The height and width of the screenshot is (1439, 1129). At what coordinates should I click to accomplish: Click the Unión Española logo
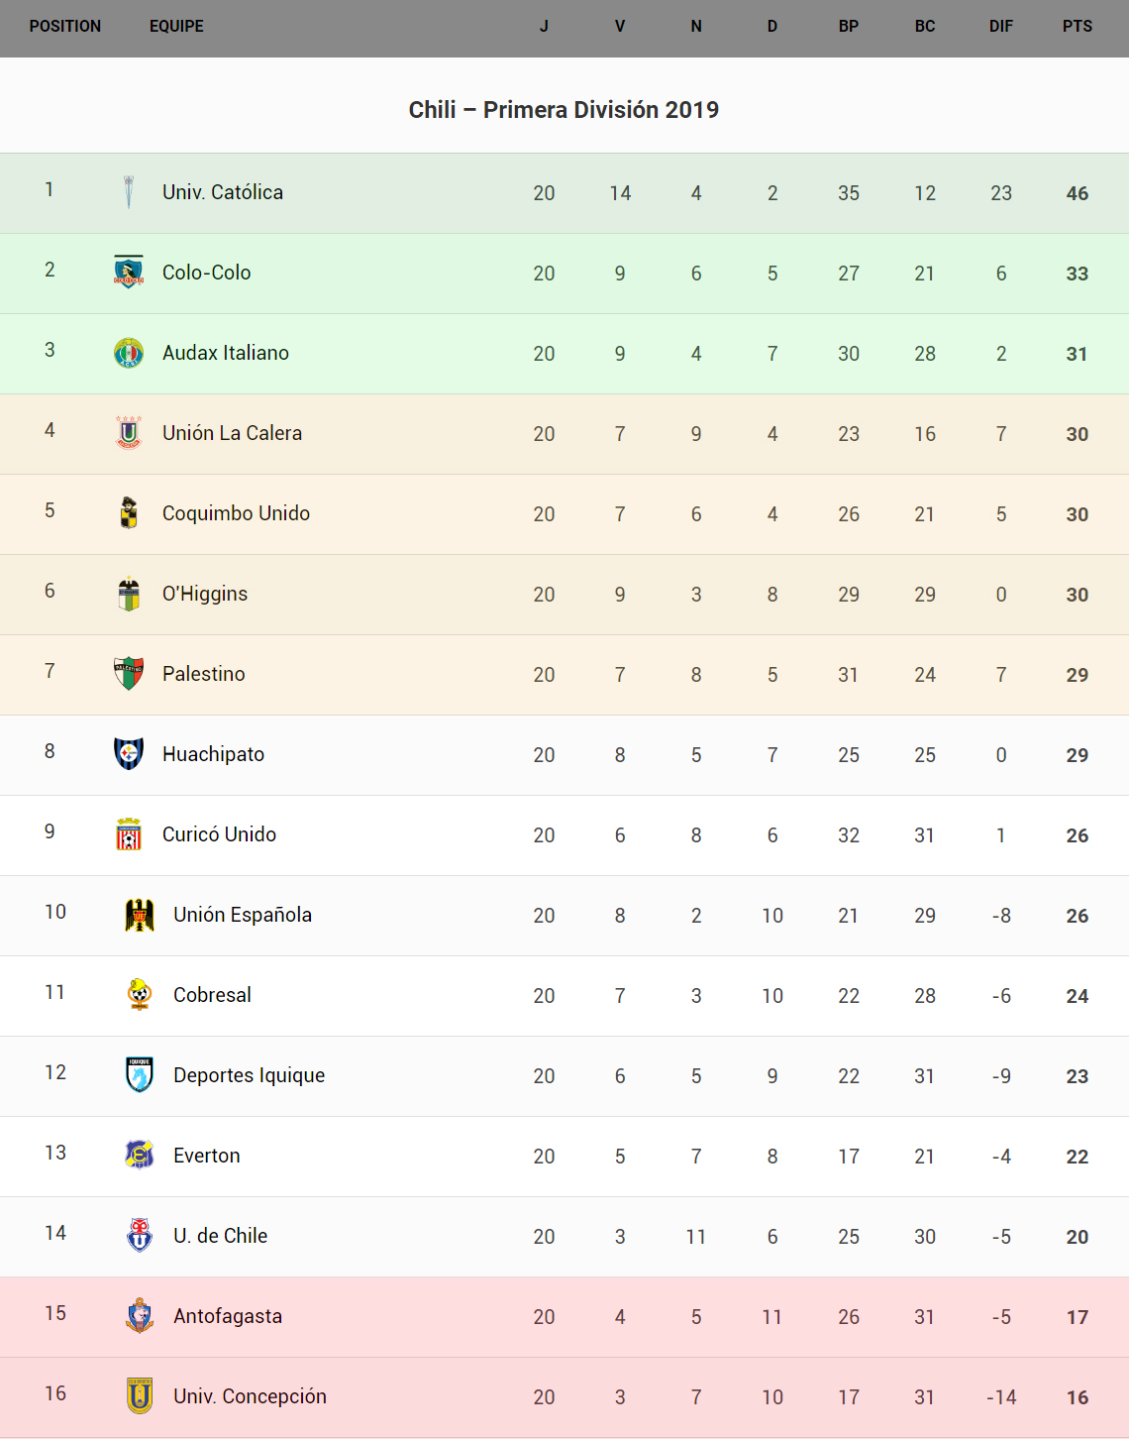tap(140, 915)
